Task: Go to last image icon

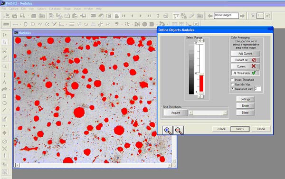Action: (149, 16)
